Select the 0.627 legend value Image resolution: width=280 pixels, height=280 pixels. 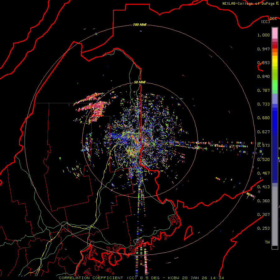[x=264, y=132]
